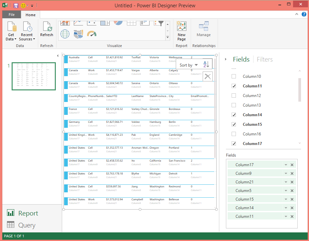Select the line chart visualization

pos(78,23)
